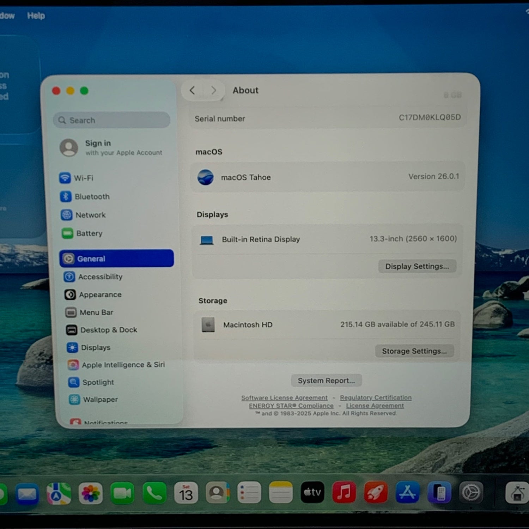This screenshot has width=529, height=529.
Task: Open the Software License Agreement link
Action: [284, 398]
